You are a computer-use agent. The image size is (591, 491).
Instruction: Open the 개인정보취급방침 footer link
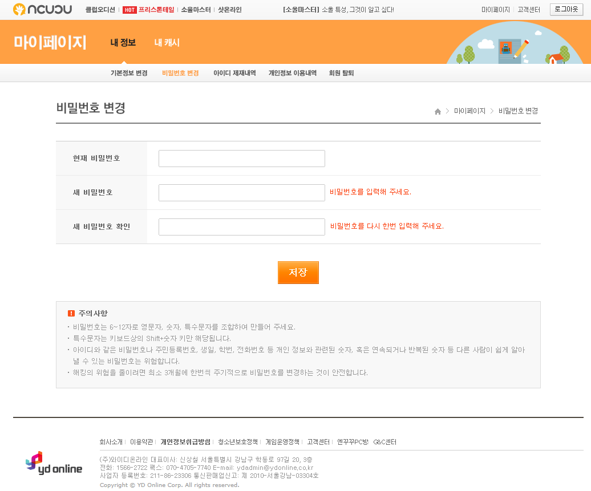(x=185, y=442)
